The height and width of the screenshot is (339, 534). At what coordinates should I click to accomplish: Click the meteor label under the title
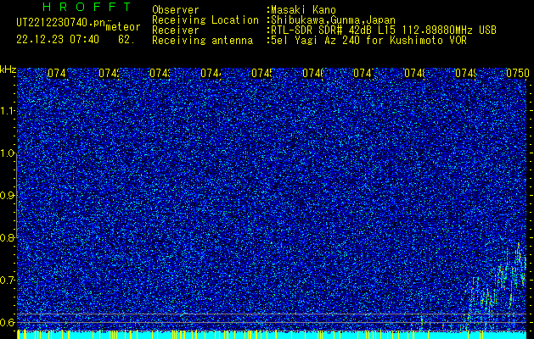pyautogui.click(x=122, y=27)
